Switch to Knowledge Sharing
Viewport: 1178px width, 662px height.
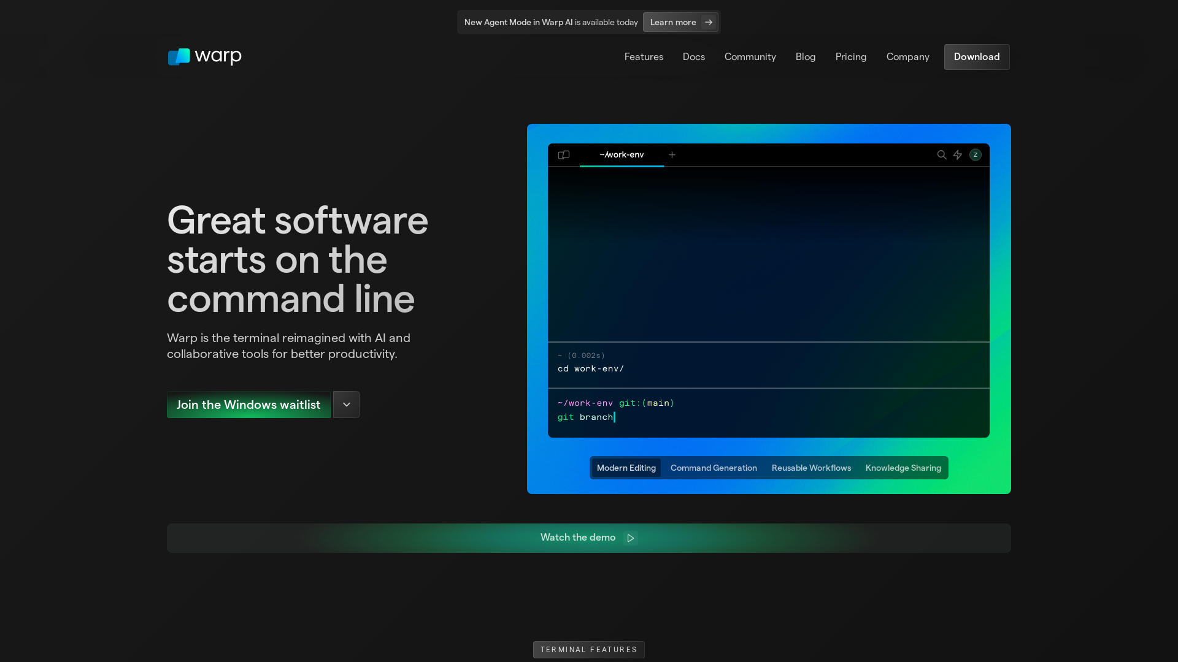tap(903, 468)
